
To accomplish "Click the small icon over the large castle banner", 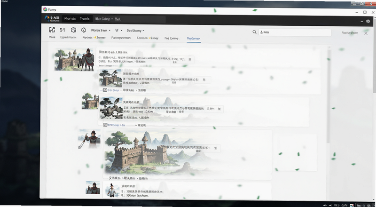I will (215, 148).
